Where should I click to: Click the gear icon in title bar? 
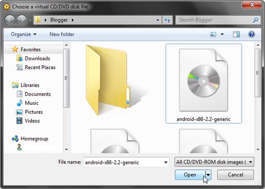7,7
